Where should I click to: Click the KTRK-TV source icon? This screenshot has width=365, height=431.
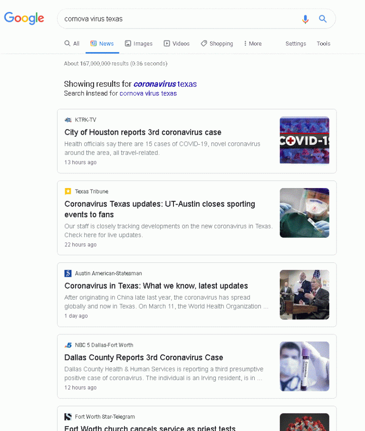[x=68, y=120]
